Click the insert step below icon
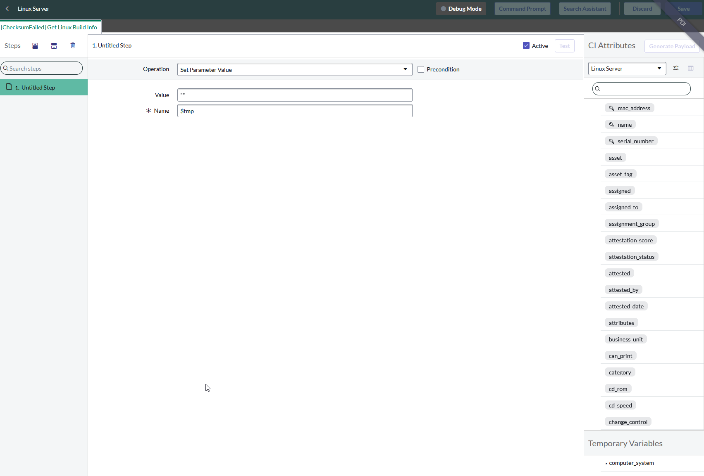The width and height of the screenshot is (704, 476). click(x=54, y=46)
